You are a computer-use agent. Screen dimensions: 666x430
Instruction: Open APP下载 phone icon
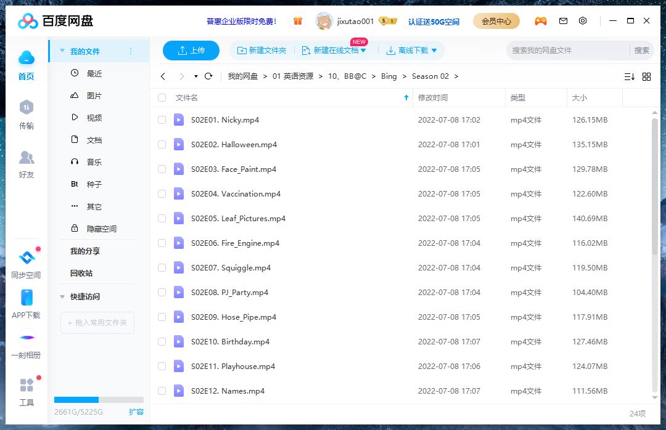pyautogui.click(x=27, y=298)
